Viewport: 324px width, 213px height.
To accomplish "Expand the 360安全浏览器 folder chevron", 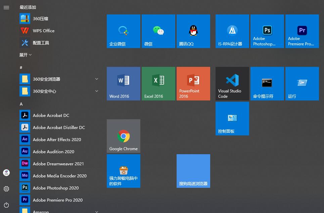I will (x=96, y=79).
